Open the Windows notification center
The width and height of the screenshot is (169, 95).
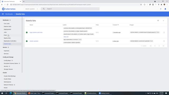tap(166, 93)
